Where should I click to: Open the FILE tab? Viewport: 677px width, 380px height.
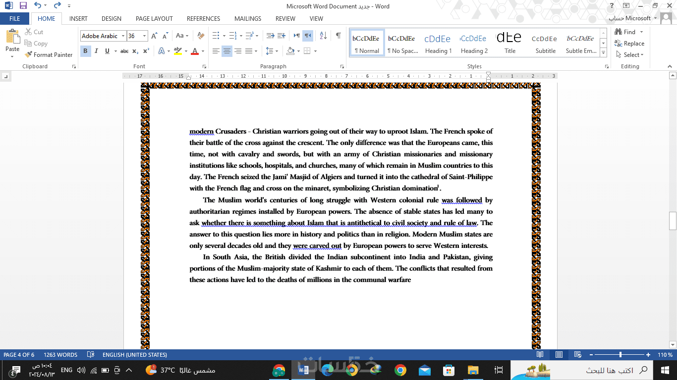pos(15,19)
